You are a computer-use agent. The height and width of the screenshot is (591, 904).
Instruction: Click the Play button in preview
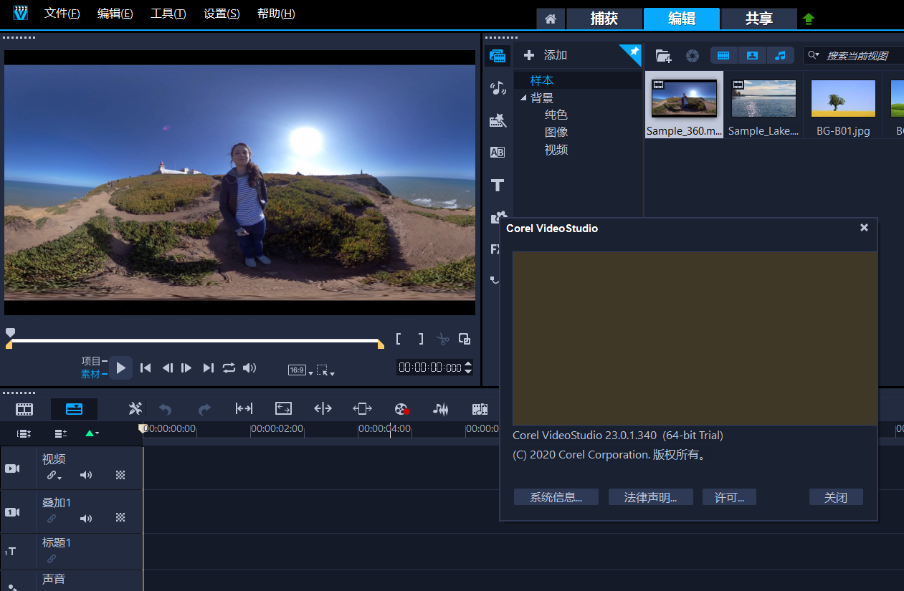(120, 368)
